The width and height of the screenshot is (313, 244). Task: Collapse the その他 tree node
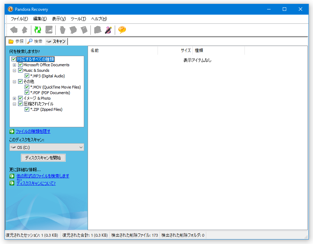point(14,82)
